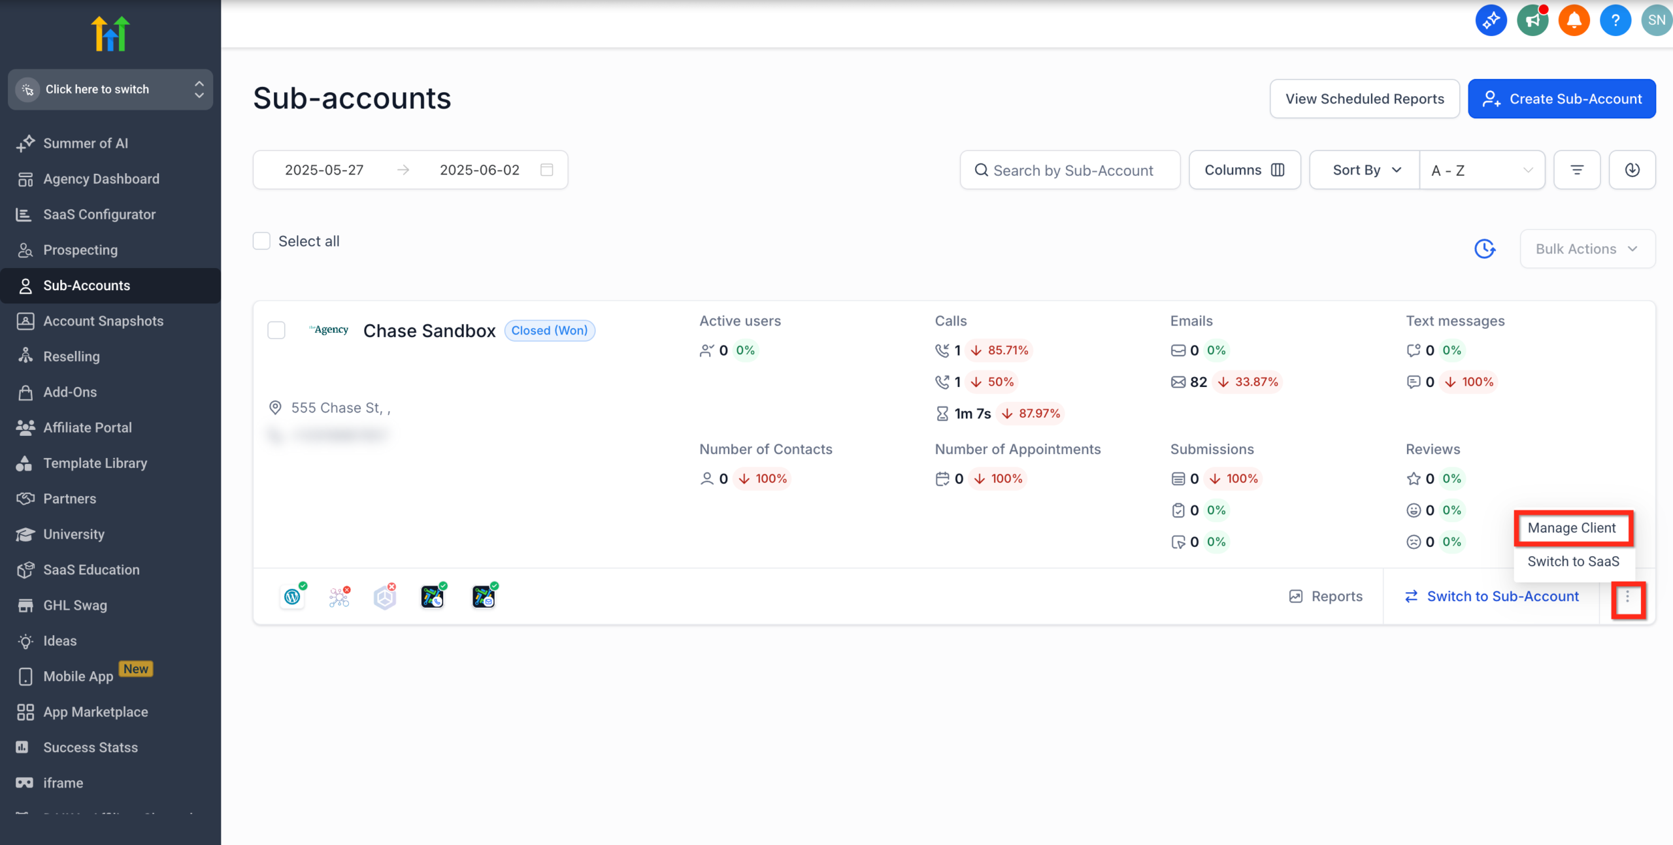The width and height of the screenshot is (1673, 845).
Task: Expand the Click here to switch selector
Action: (x=110, y=89)
